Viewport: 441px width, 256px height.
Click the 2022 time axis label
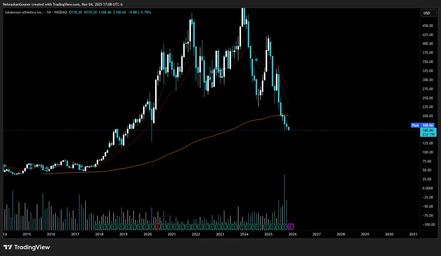[196, 234]
